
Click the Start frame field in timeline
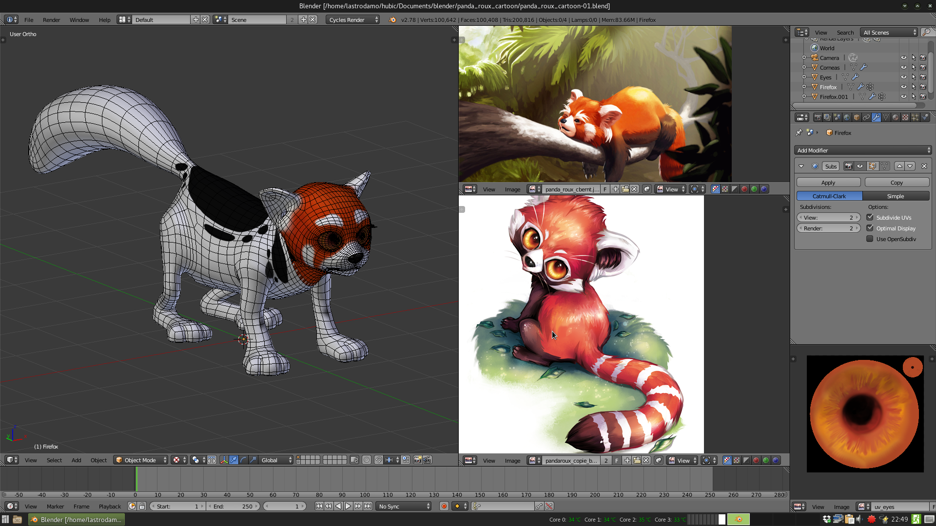(x=178, y=506)
